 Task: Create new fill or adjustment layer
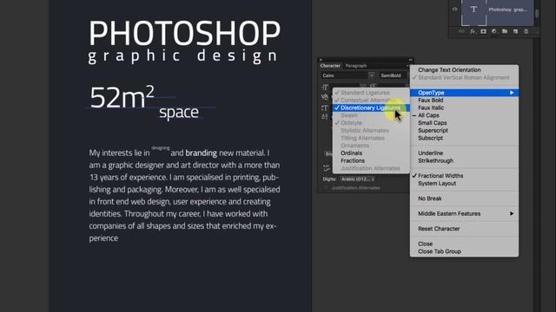coord(494,31)
